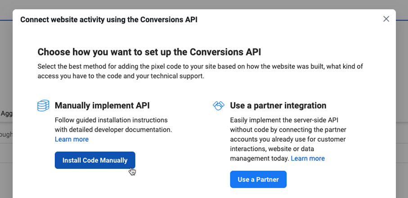
Task: Click the 'Use a partner integration' heading
Action: click(278, 106)
